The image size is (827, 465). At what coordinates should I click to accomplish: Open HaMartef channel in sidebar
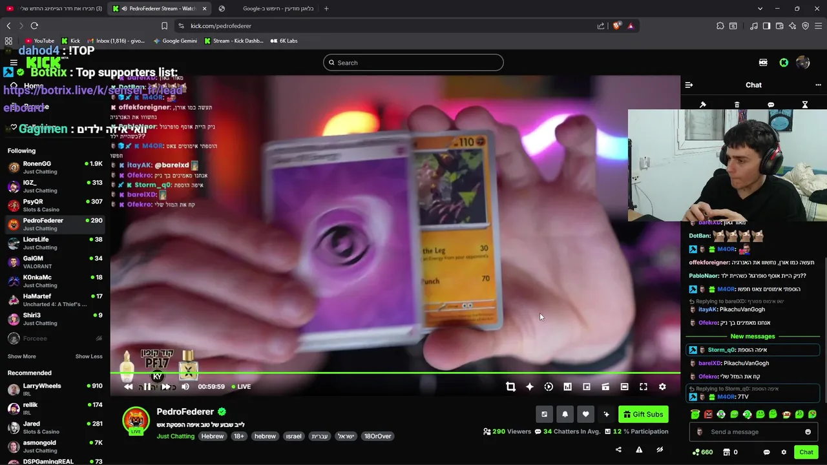point(55,300)
